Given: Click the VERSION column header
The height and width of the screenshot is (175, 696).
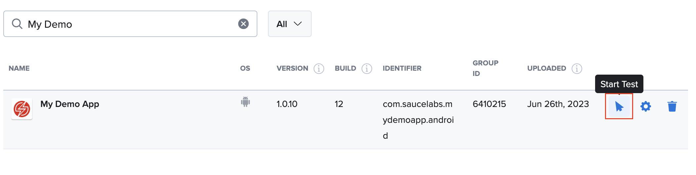Looking at the screenshot, I should 292,68.
